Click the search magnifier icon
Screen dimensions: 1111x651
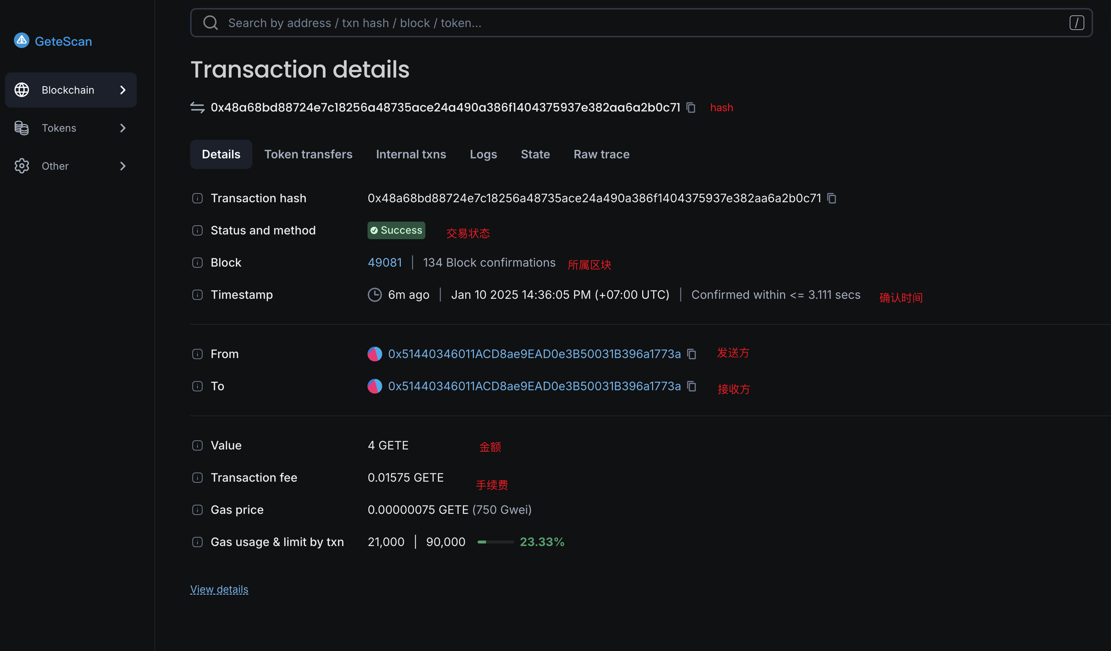coord(210,23)
